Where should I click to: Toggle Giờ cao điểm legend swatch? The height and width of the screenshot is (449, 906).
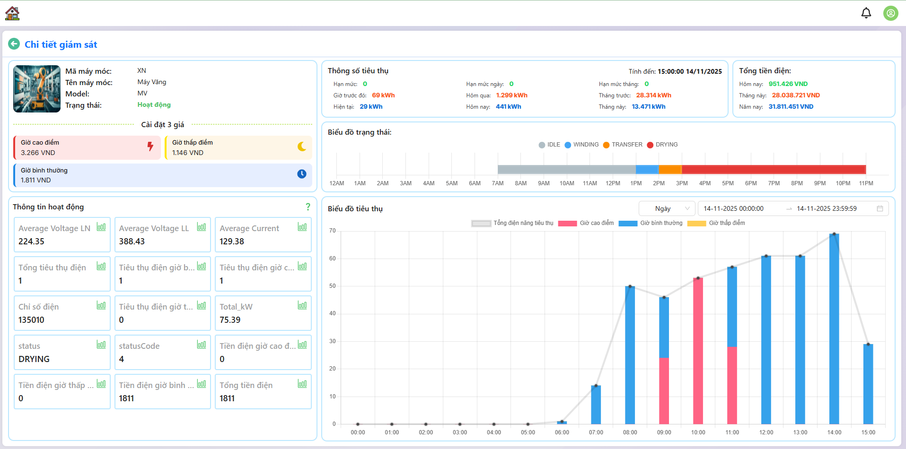coord(567,224)
